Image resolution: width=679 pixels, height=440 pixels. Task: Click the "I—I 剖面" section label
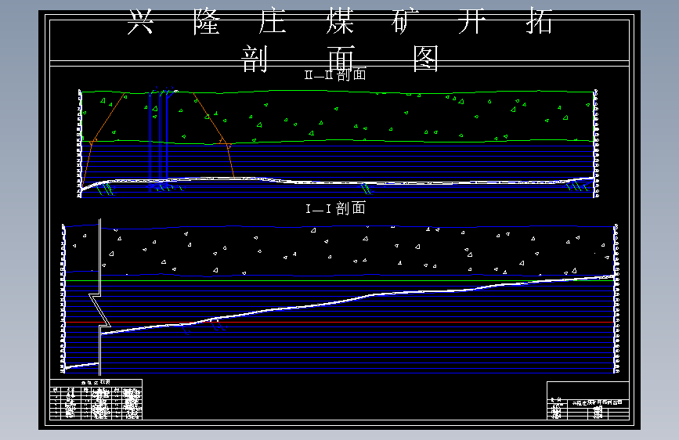[336, 209]
